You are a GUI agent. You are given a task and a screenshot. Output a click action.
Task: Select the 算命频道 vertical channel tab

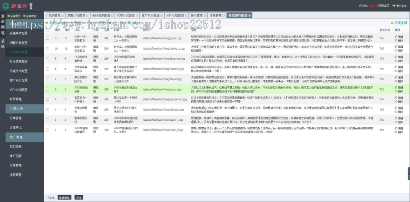(3, 24)
